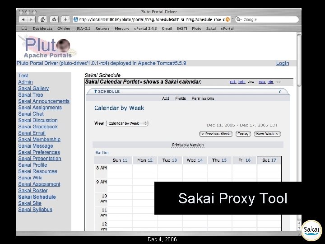325x244 pixels.
Task: Open the Sakai Assignments link
Action: pos(40,108)
